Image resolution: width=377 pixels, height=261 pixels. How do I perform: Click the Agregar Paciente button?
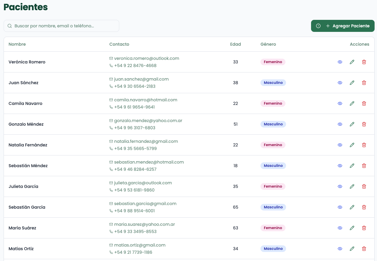343,26
